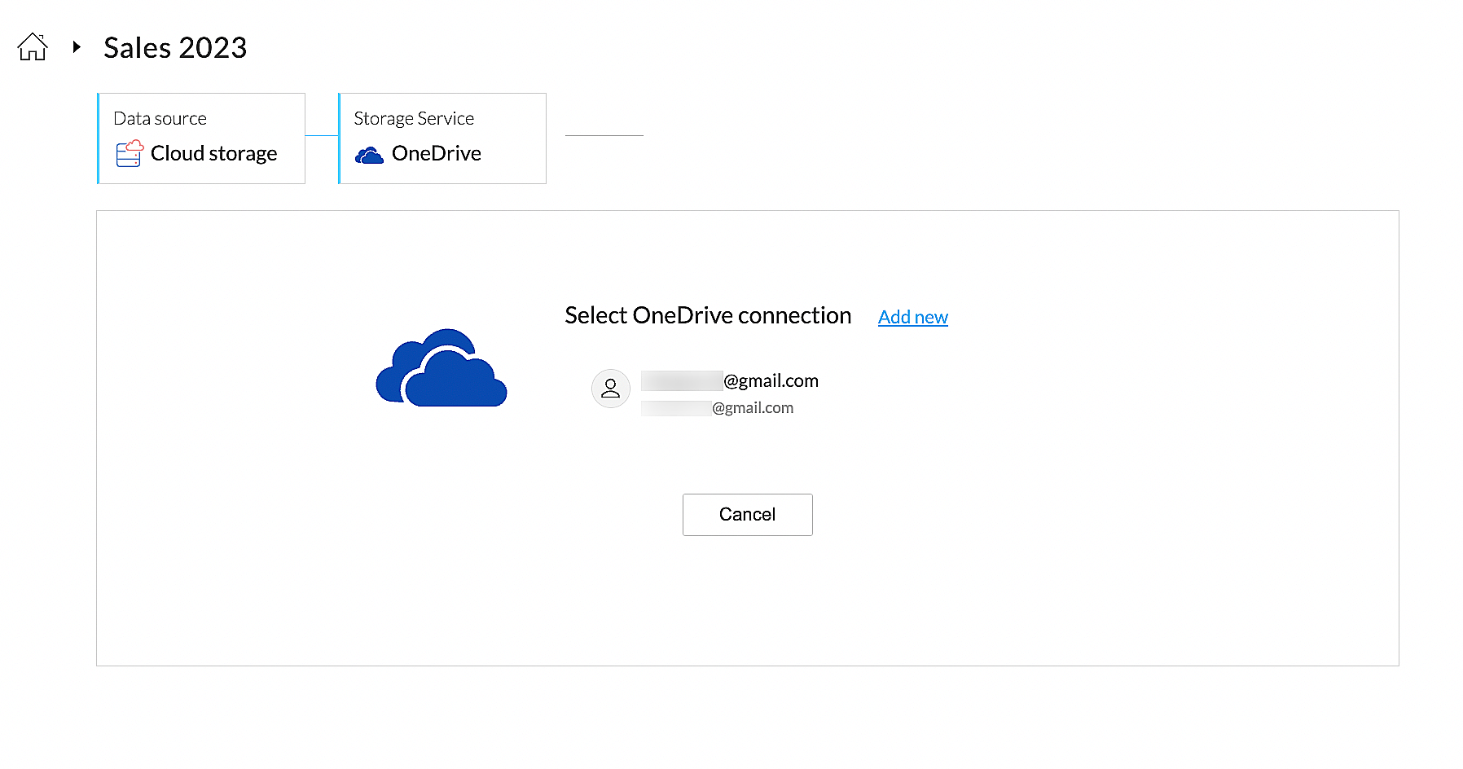Click the Select OneDrive connection heading
The width and height of the screenshot is (1463, 769).
(x=708, y=316)
